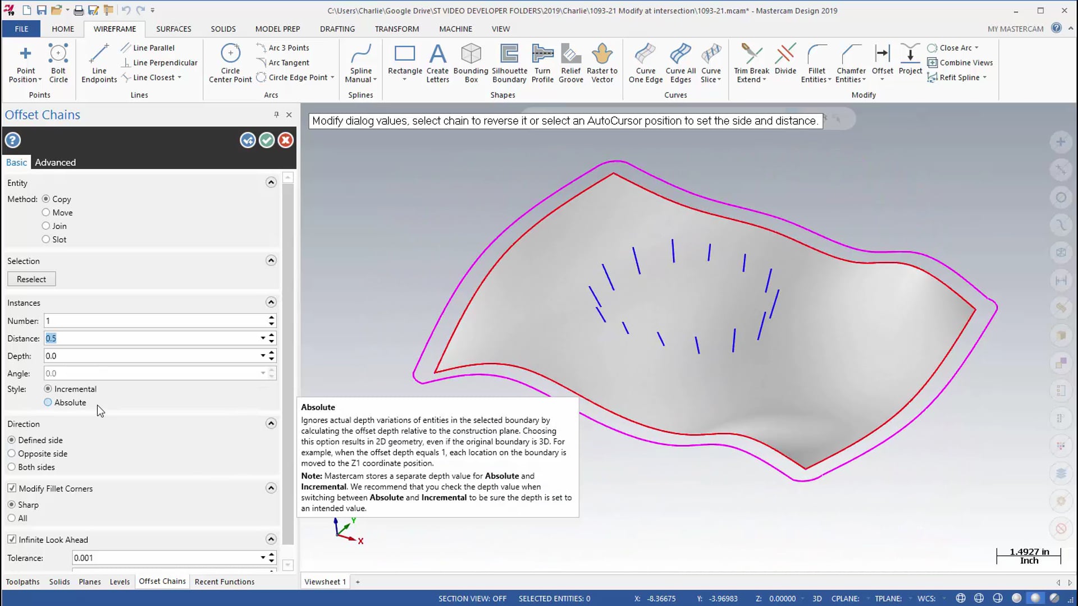Click the Reselect button

click(31, 278)
